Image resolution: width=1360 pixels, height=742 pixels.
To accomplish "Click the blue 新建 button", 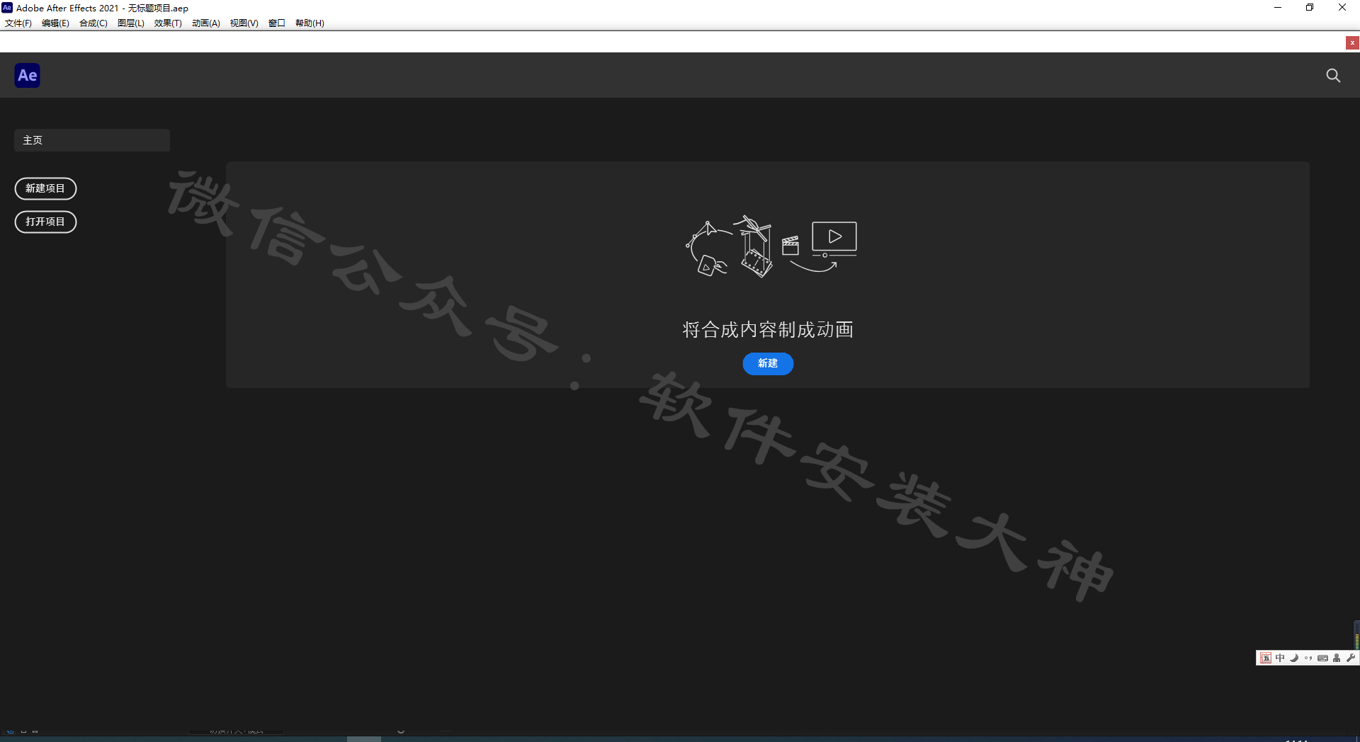I will tap(768, 363).
